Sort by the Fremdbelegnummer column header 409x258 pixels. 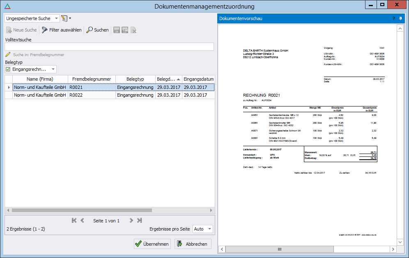coord(92,79)
